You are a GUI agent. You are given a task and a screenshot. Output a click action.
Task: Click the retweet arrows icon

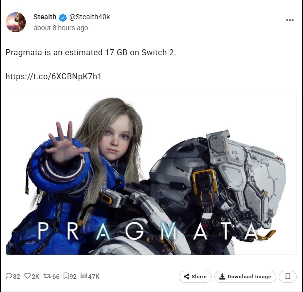click(47, 276)
